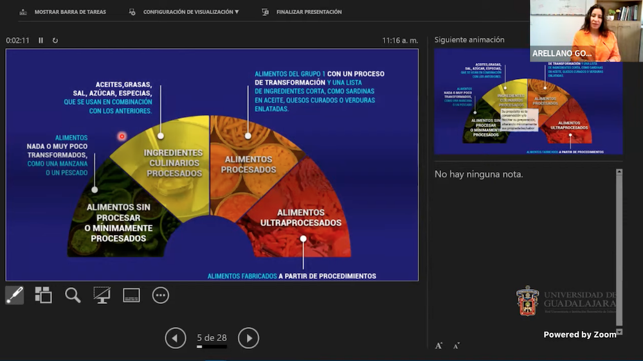
Task: Decrease the notes text size
Action: pyautogui.click(x=456, y=346)
